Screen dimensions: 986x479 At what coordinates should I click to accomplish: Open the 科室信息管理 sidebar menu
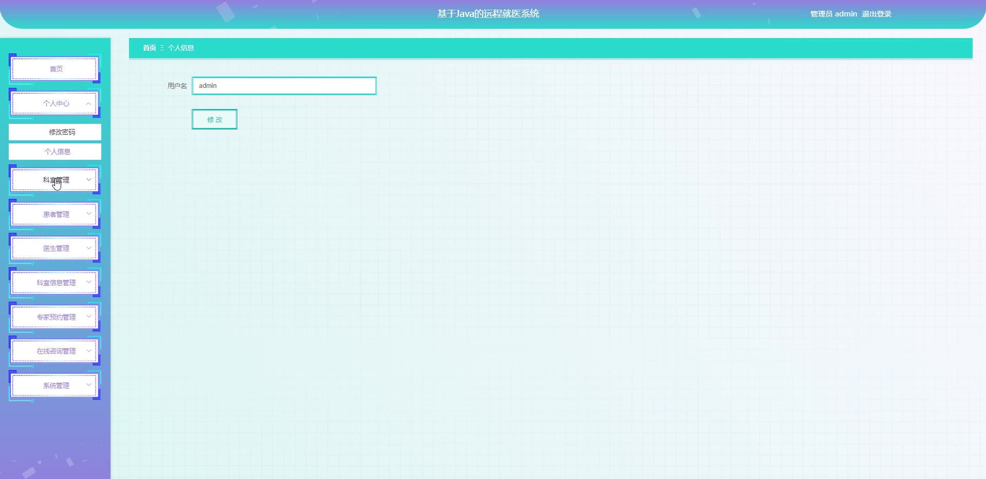coord(55,283)
